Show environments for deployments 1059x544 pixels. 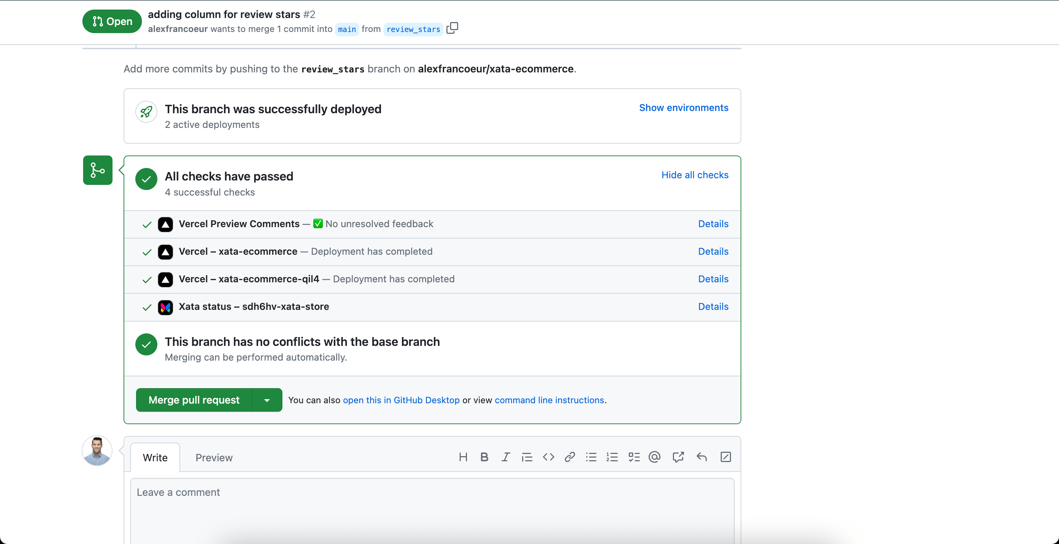pos(683,108)
